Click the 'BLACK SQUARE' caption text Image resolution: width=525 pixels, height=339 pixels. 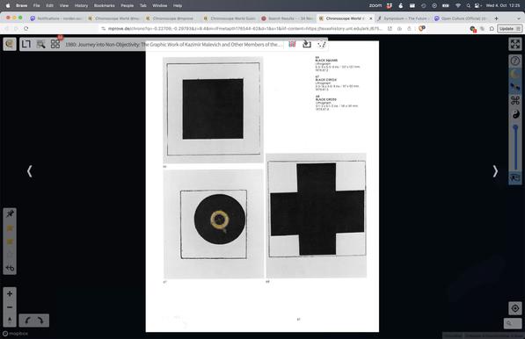pos(326,61)
